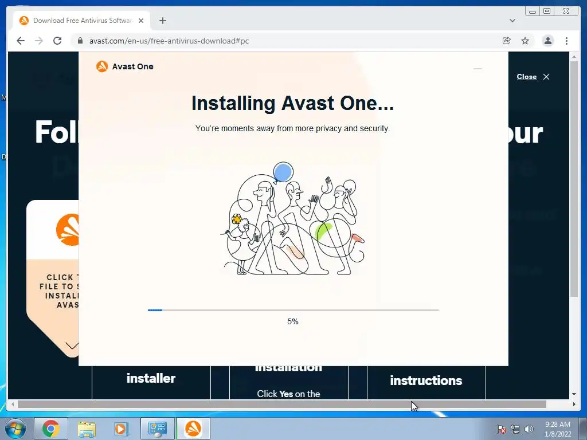Minimize the Chrome window

pyautogui.click(x=533, y=11)
